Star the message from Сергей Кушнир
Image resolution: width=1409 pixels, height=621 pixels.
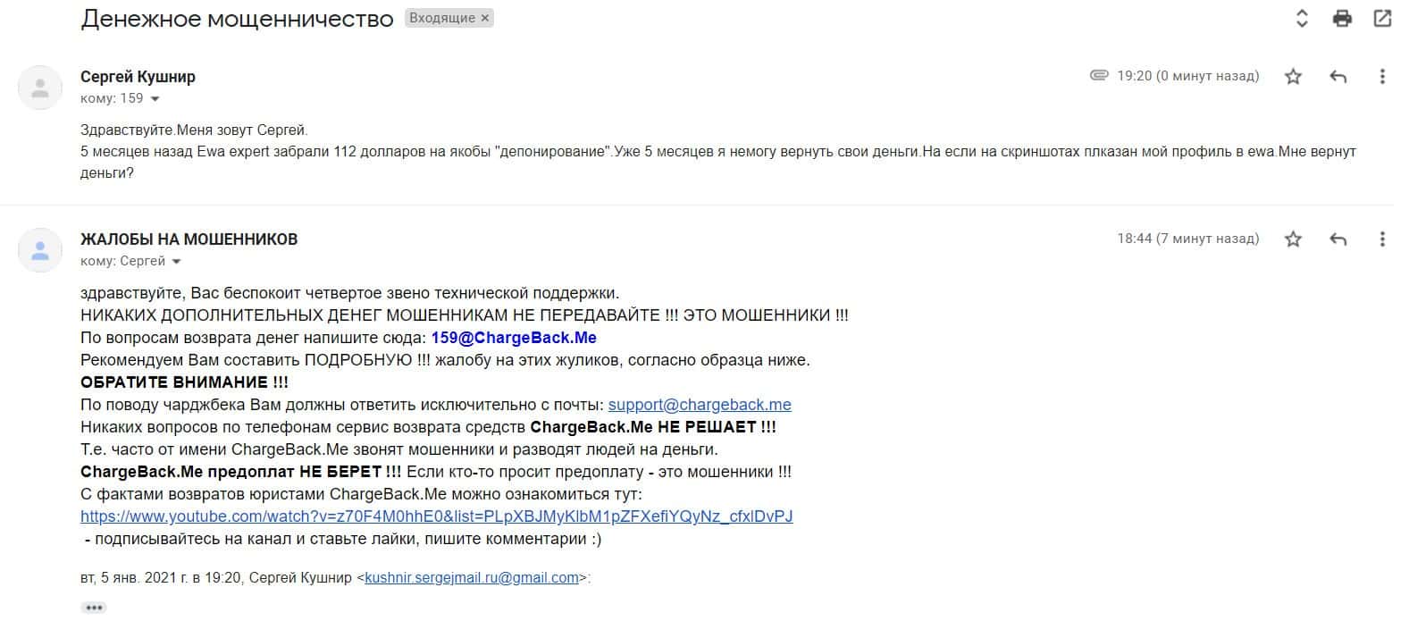1293,77
